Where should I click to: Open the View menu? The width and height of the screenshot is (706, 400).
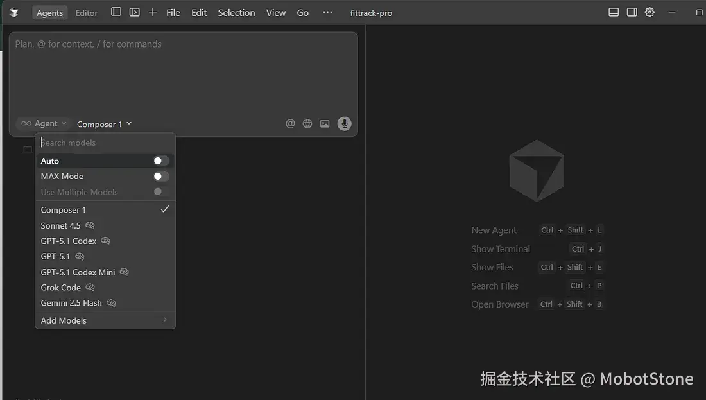(275, 13)
